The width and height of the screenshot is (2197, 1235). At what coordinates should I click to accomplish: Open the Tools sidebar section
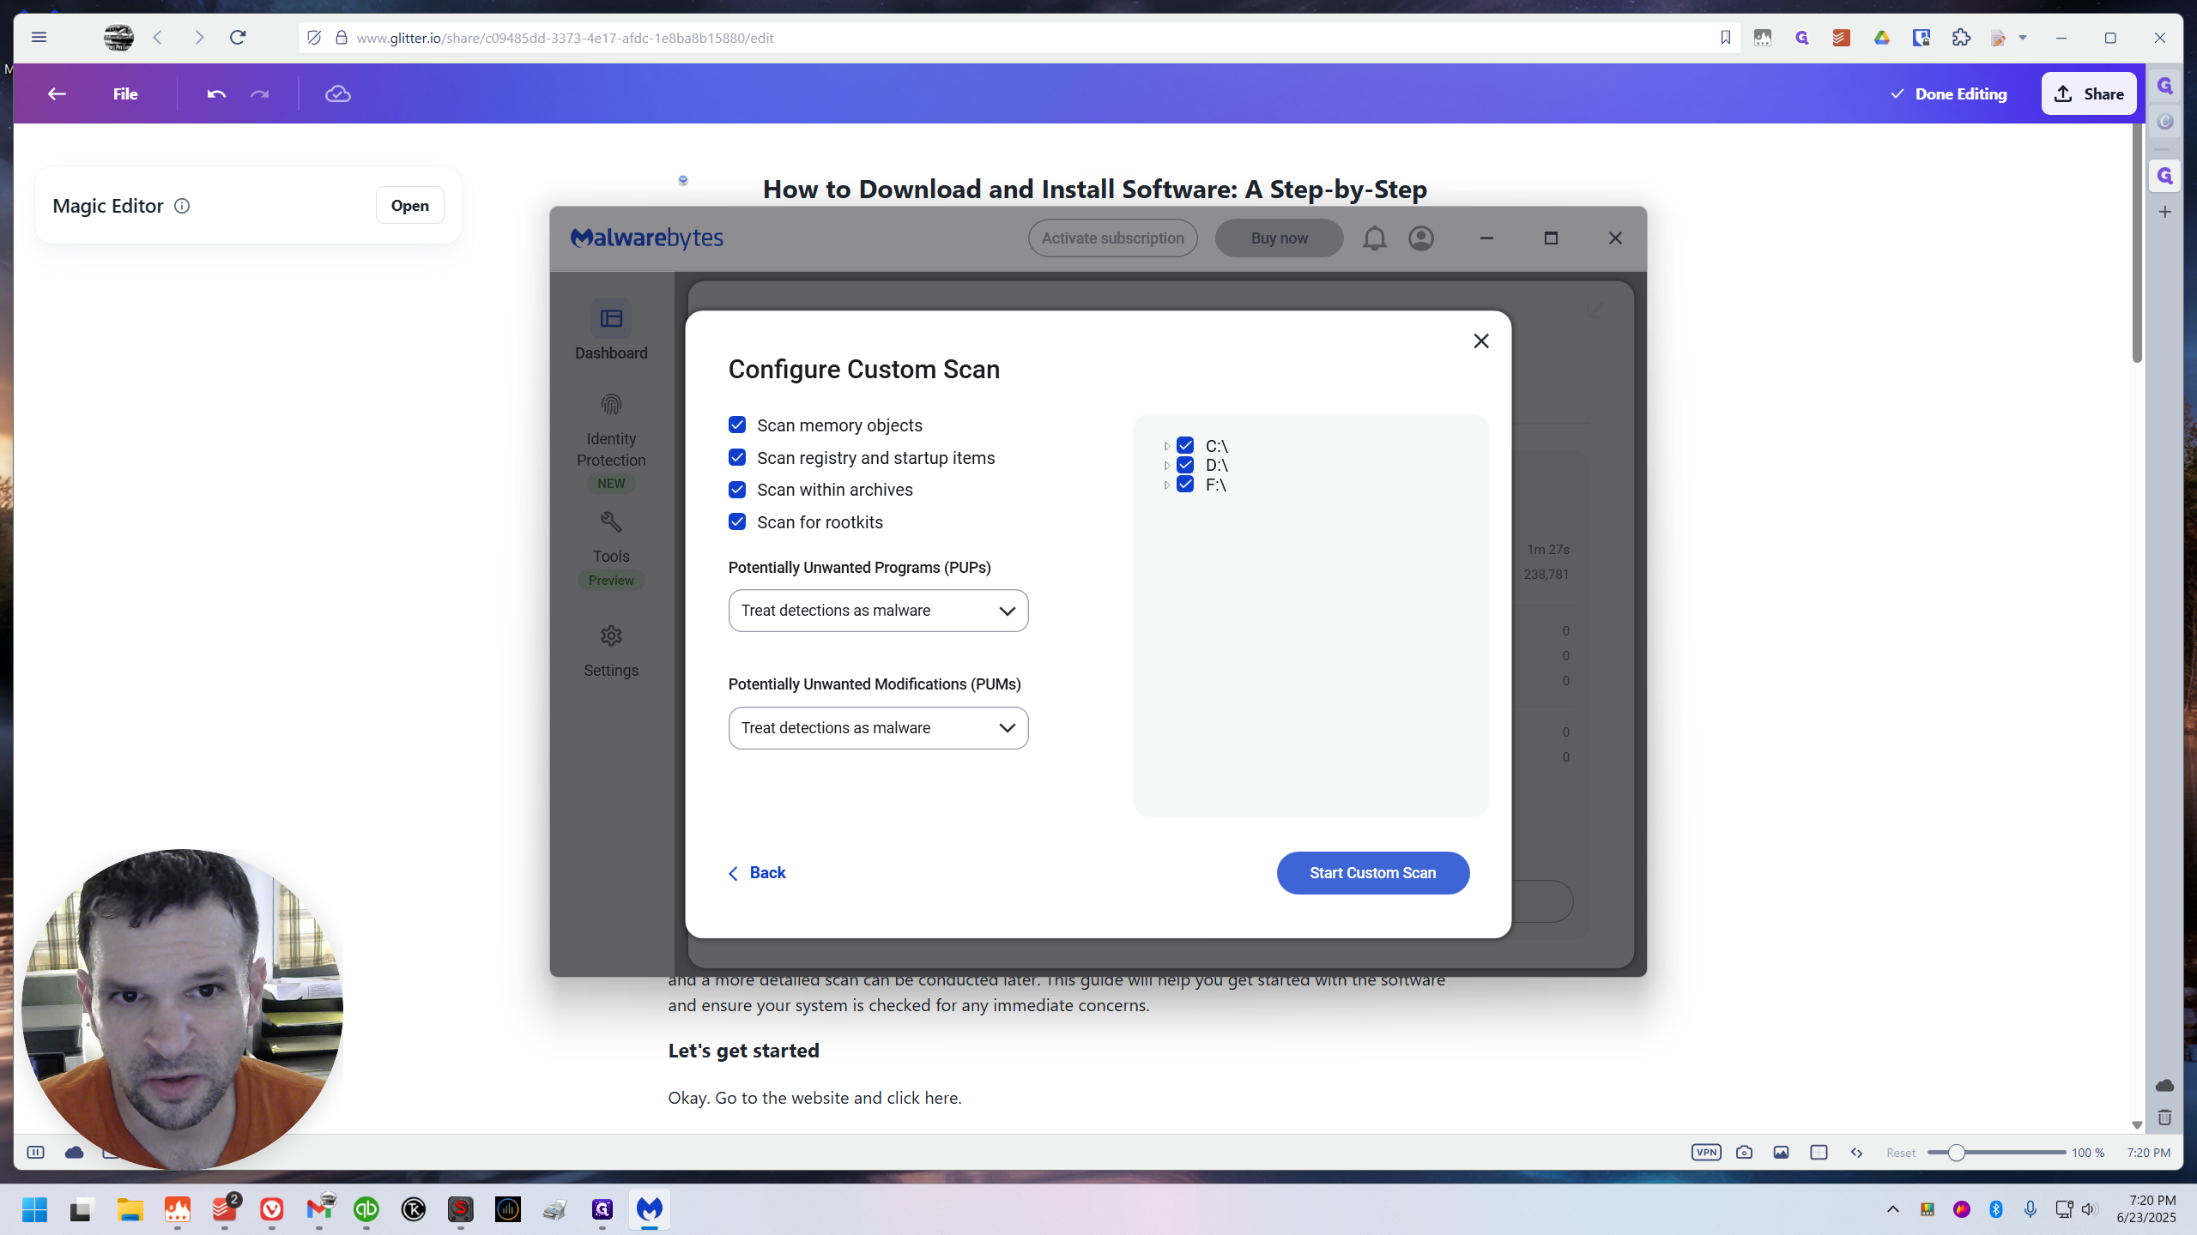point(611,549)
